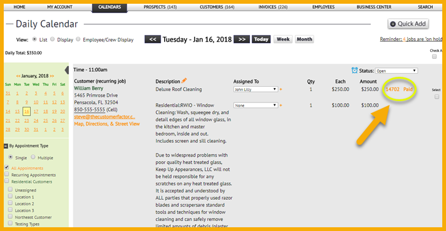Check the Recurring Appointments checkbox
This screenshot has height=231, width=446.
point(7,174)
